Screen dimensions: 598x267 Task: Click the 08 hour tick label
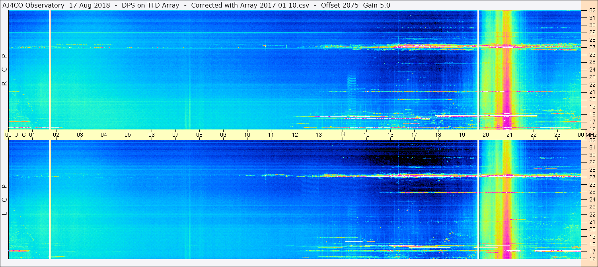199,135
